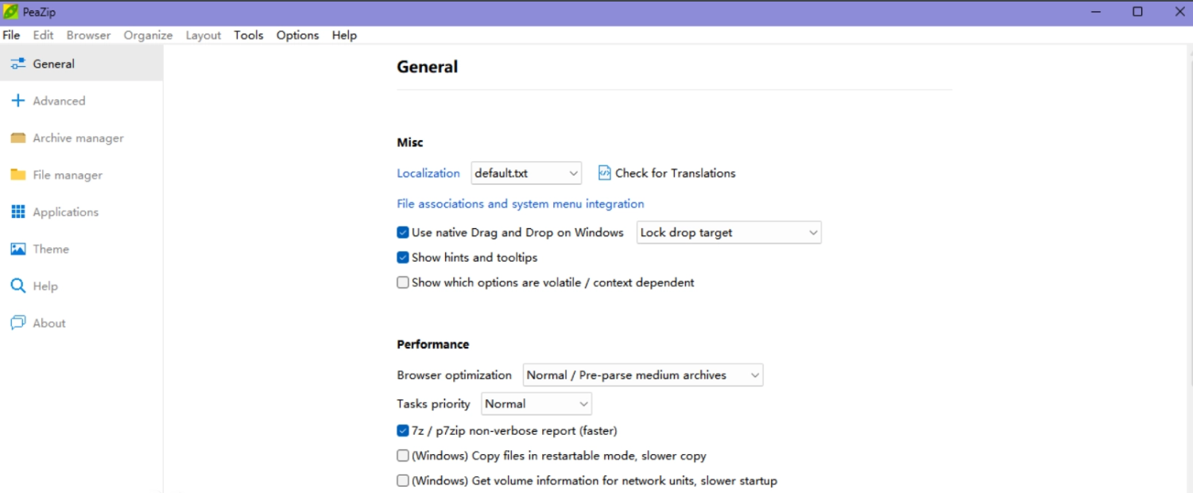Click the General settings sliders icon

17,64
